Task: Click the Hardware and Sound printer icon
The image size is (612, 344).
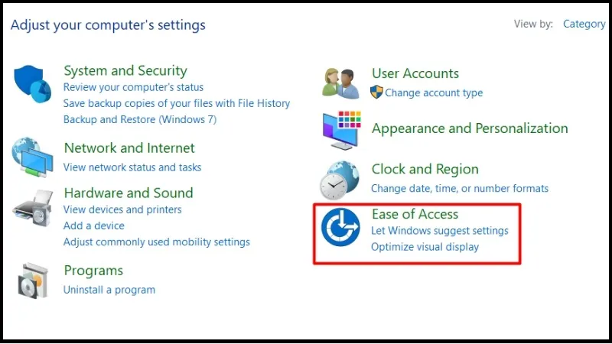Action: (32, 208)
